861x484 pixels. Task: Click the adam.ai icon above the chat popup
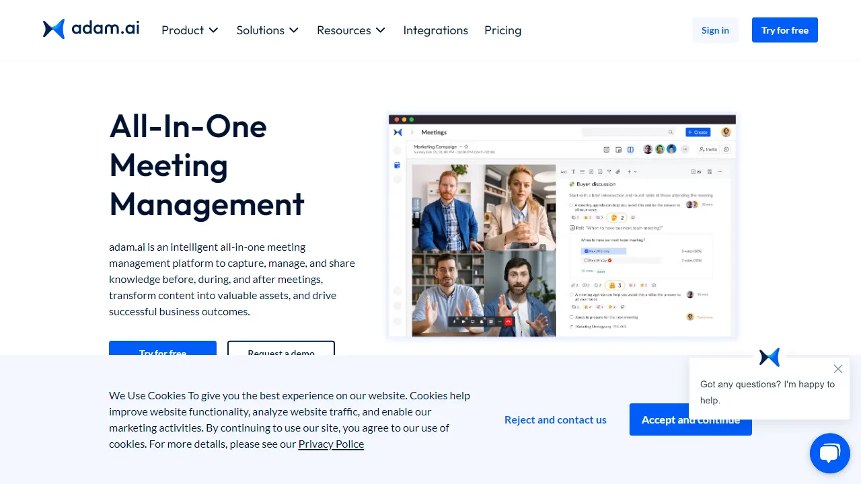770,357
